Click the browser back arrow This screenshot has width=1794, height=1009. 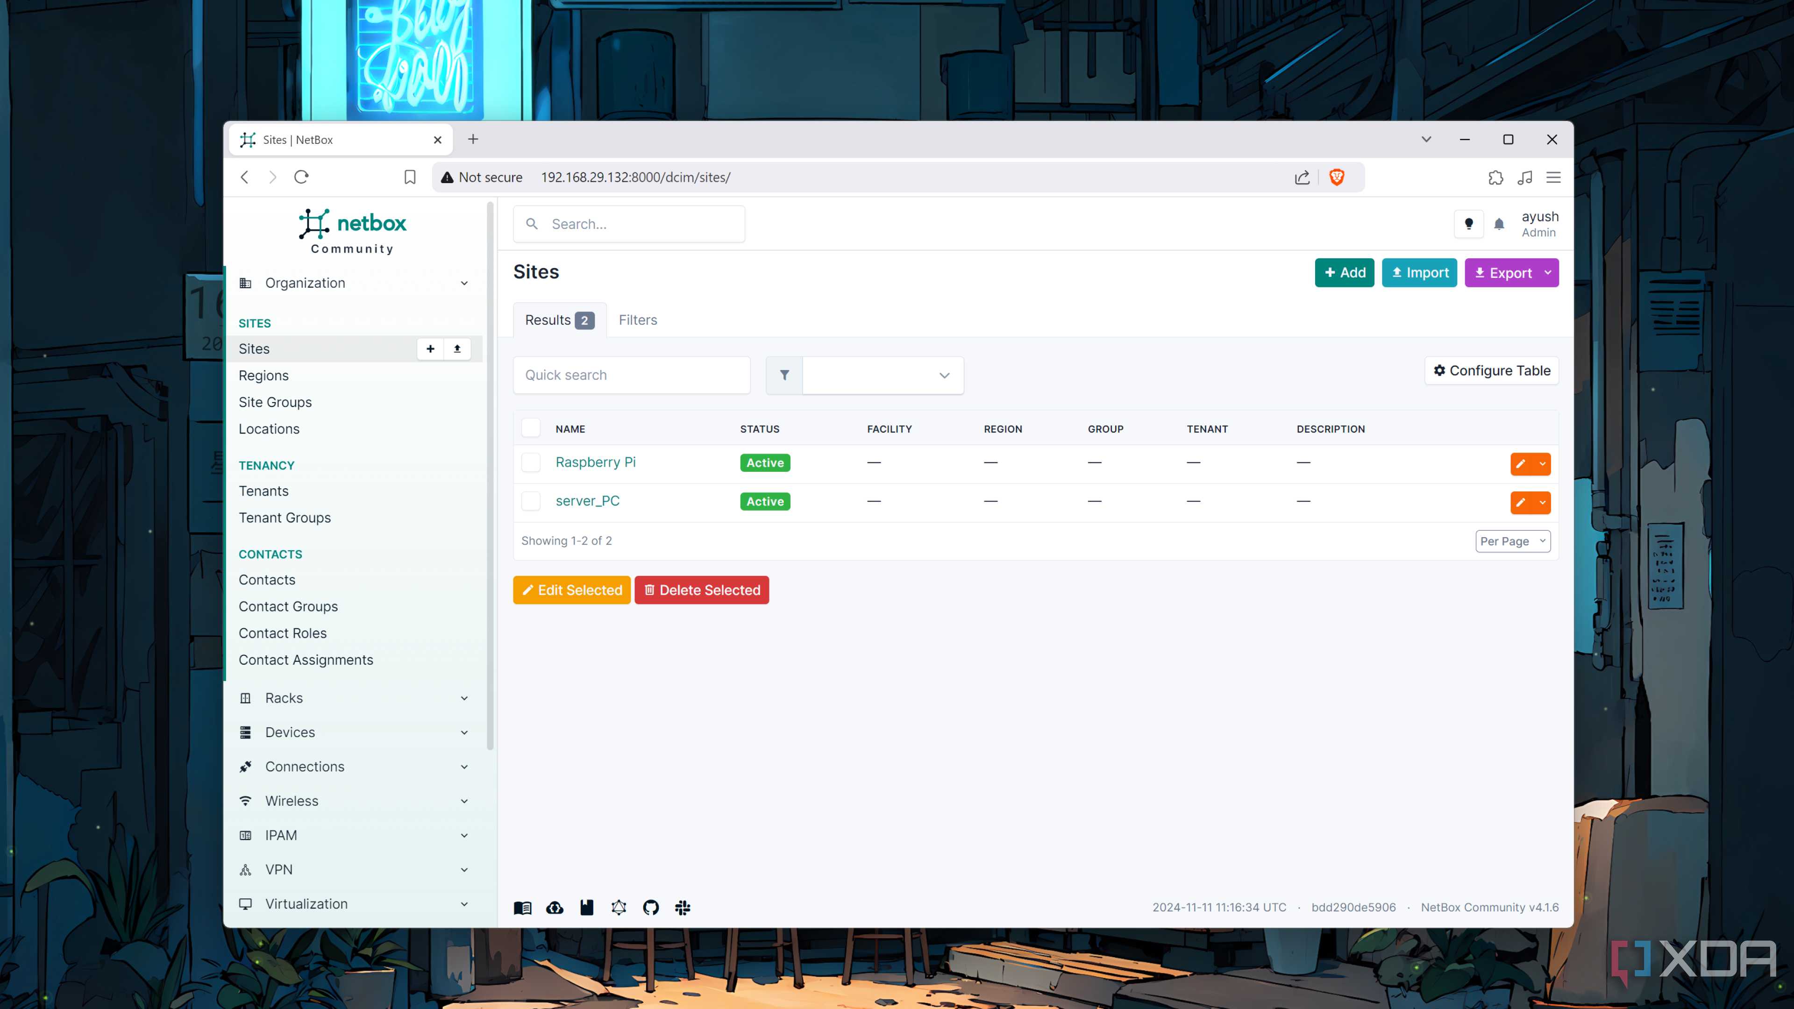[x=244, y=177]
